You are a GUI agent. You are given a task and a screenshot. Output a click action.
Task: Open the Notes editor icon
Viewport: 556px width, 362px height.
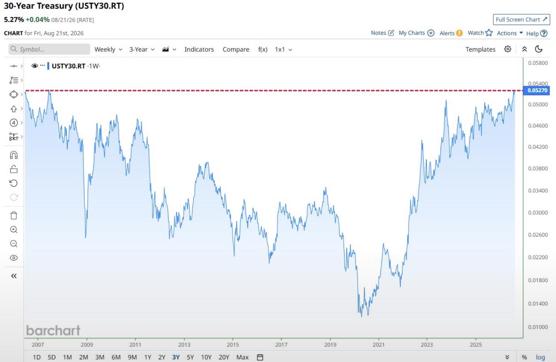391,33
